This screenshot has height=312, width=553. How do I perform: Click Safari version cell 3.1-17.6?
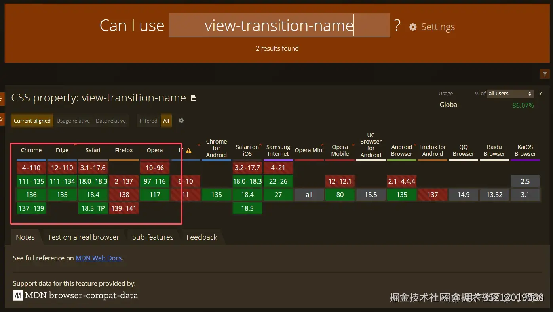coord(93,168)
